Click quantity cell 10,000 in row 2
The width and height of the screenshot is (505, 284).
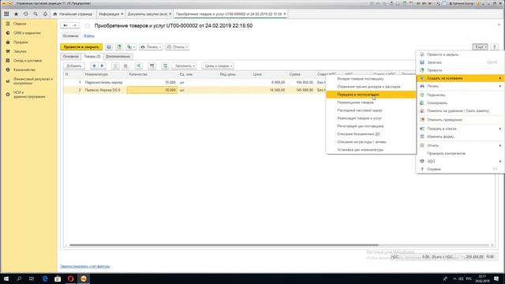pyautogui.click(x=152, y=90)
